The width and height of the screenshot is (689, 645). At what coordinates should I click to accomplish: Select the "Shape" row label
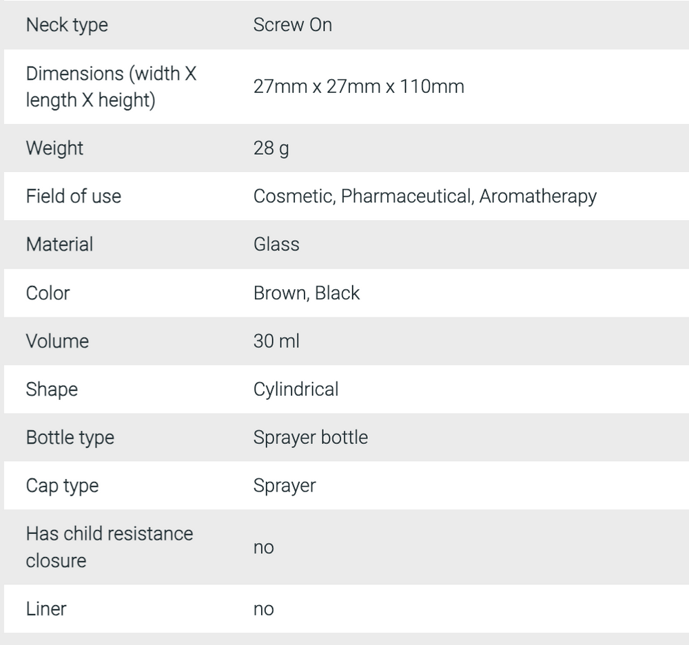pyautogui.click(x=52, y=389)
